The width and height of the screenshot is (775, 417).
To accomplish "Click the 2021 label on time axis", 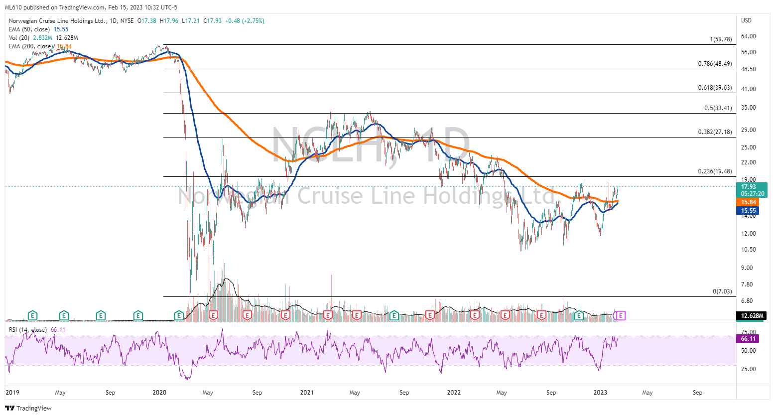I will pos(307,393).
